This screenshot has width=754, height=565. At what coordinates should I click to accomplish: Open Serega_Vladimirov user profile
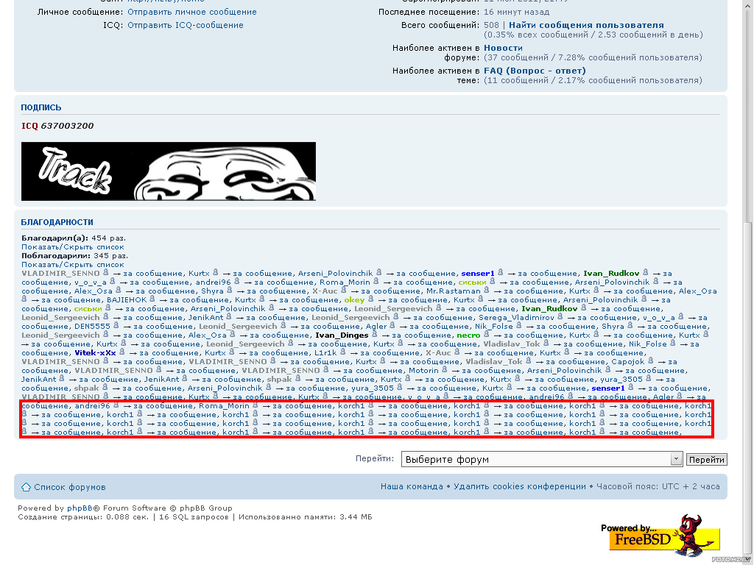[x=516, y=317]
